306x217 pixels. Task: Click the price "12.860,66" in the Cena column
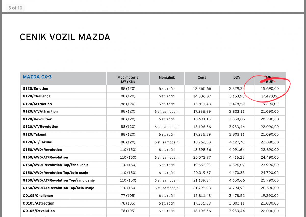tap(202, 88)
